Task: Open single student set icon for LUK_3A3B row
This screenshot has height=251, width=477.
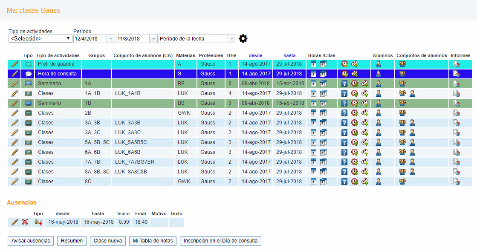Action: (x=412, y=123)
